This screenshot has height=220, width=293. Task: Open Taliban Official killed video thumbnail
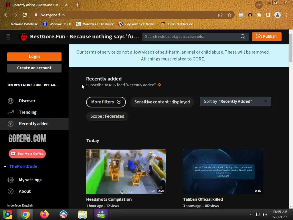coord(223,172)
